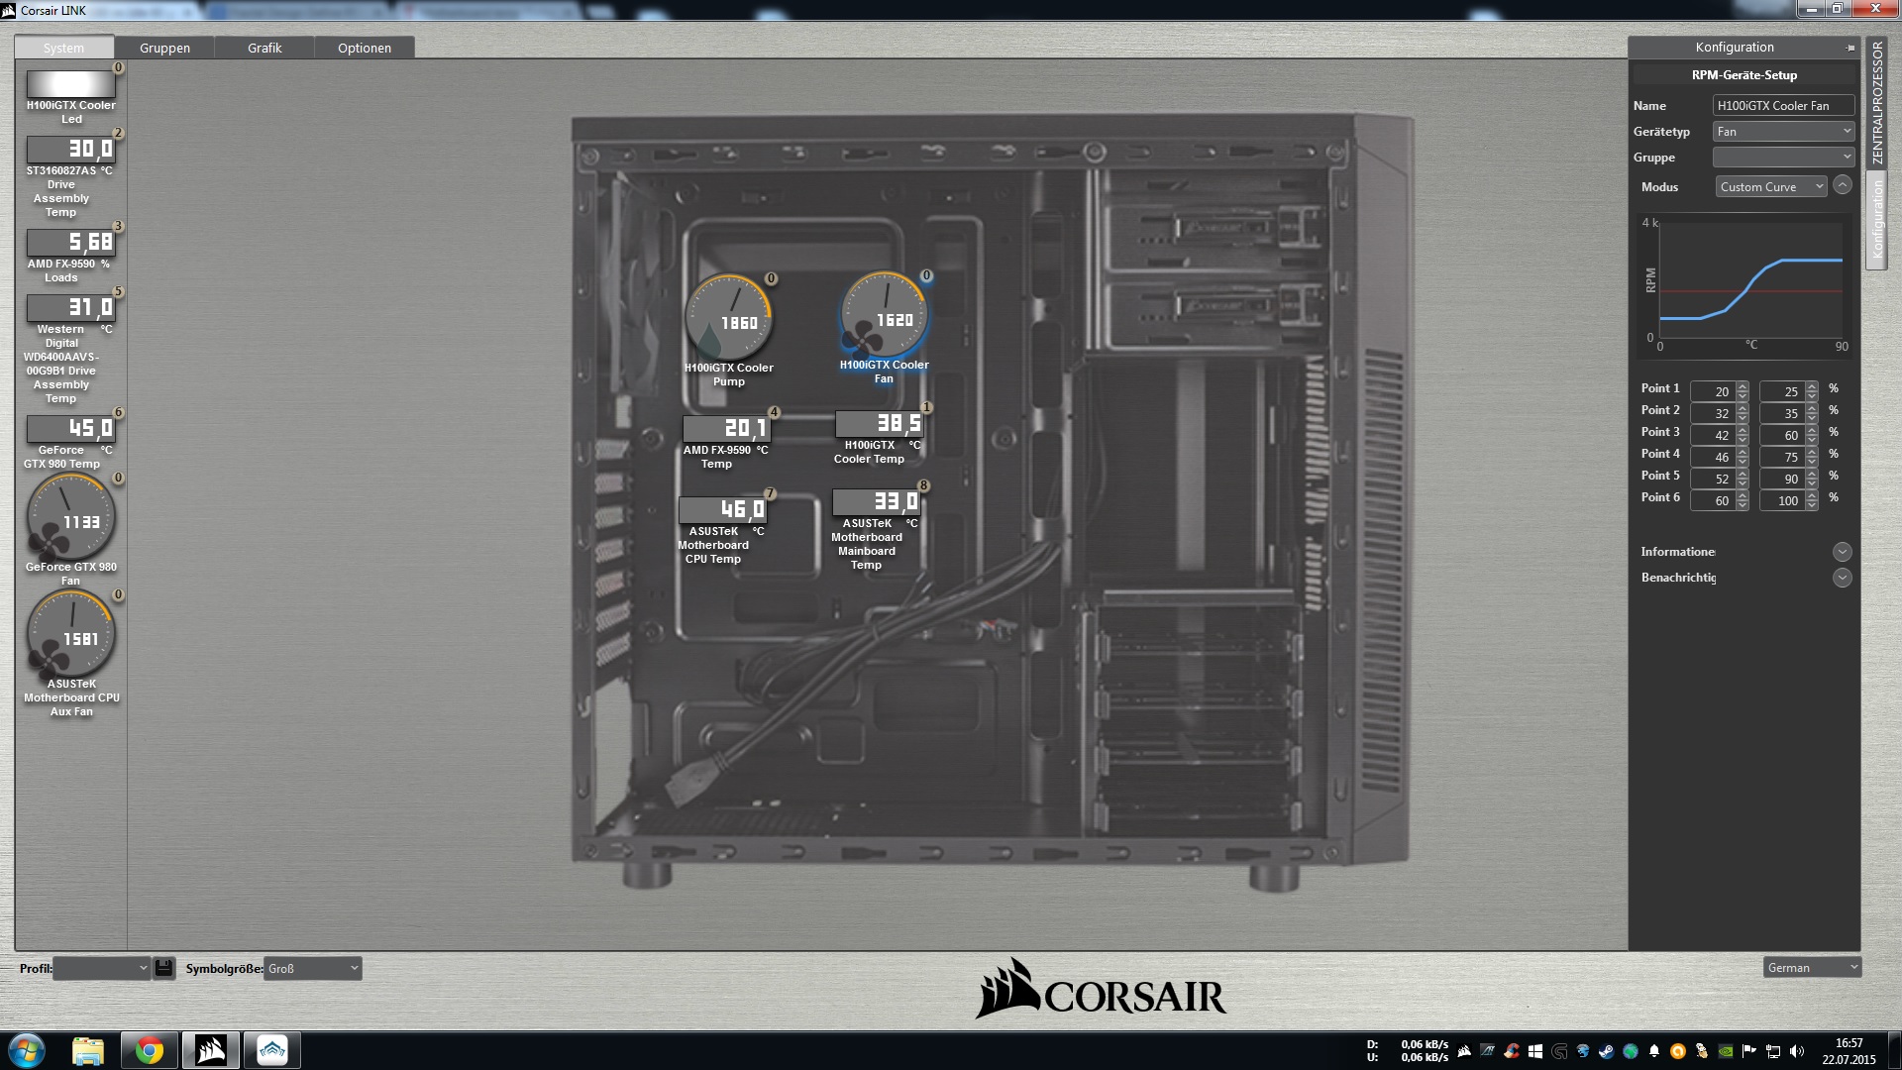Open the Symbolgröße dropdown
1902x1070 pixels.
(x=312, y=968)
